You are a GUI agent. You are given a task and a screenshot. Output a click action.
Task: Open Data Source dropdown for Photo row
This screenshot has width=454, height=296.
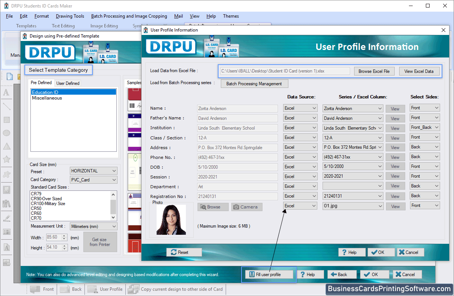[x=300, y=206]
